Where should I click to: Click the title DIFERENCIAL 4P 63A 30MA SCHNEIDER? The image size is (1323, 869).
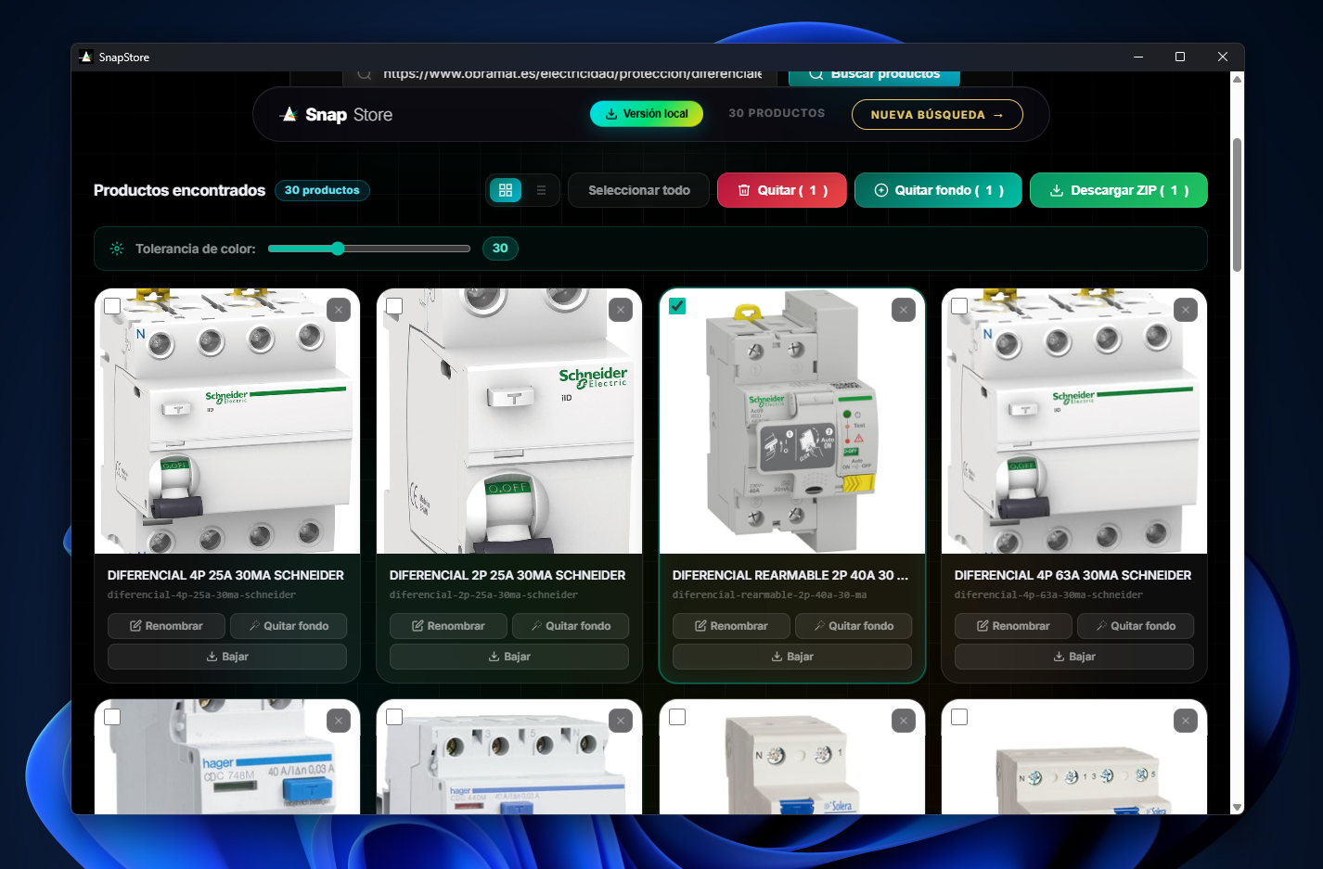[x=1073, y=575]
